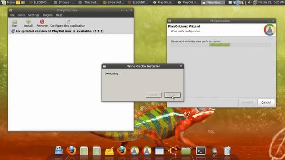The height and width of the screenshot is (160, 285).
Task: Click Install in the Wine Gecko Installer
Action: click(x=172, y=95)
